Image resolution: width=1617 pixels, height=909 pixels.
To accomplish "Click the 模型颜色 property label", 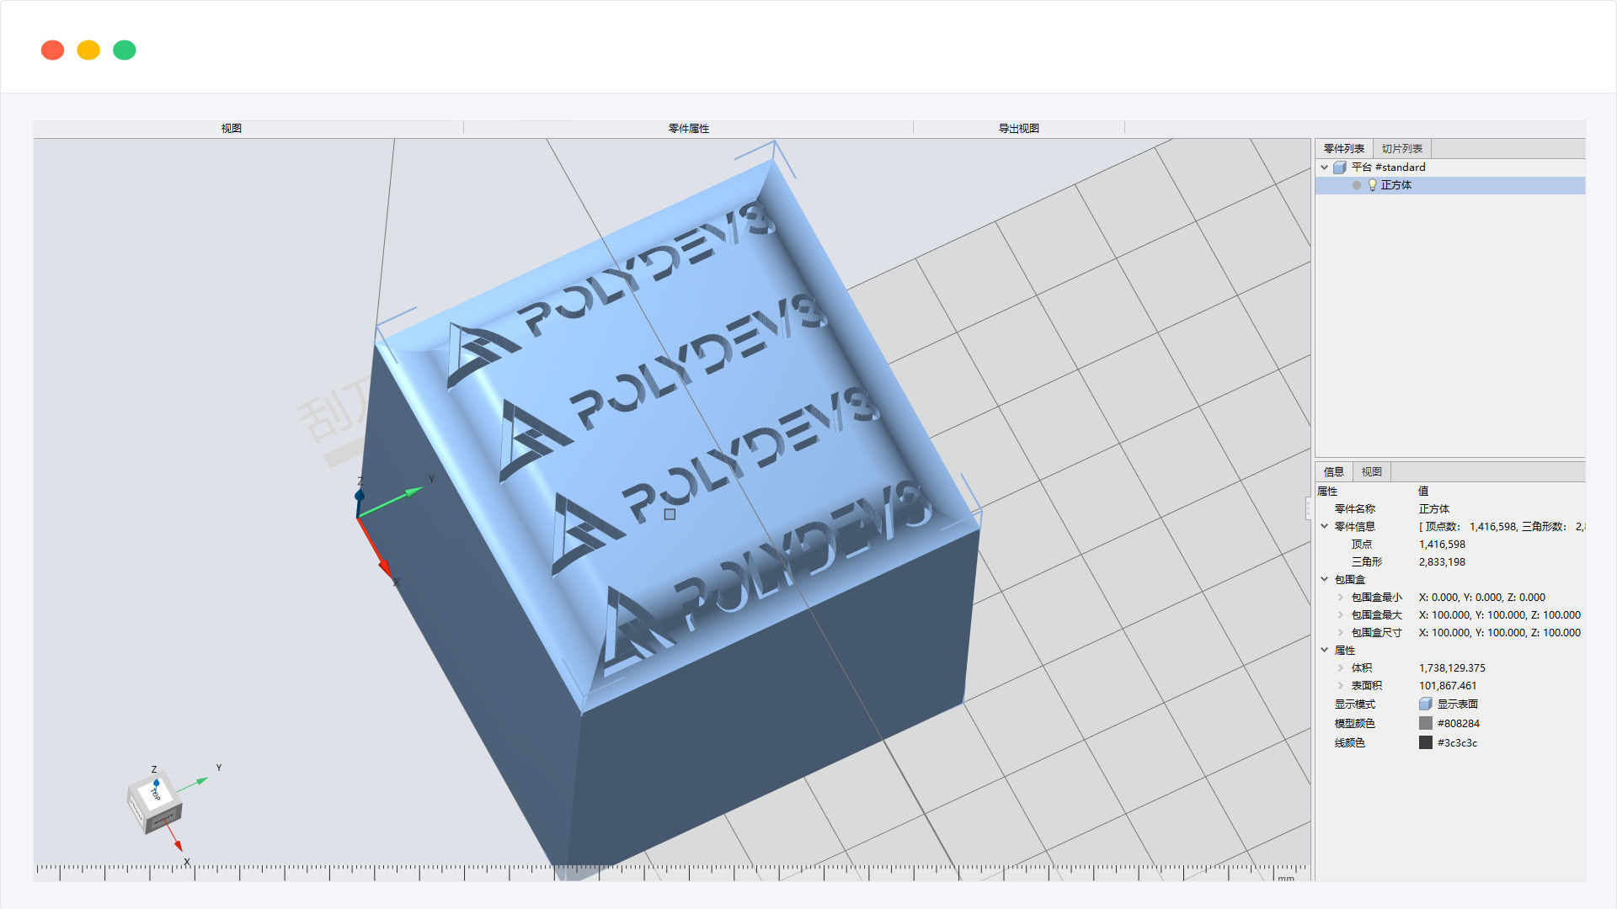I will [x=1355, y=724].
